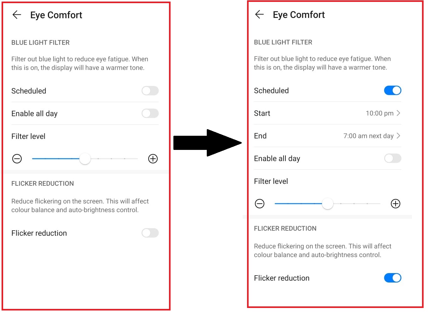This screenshot has width=428, height=313.
Task: Turn off blue Flicker reduction toggle on right
Action: [392, 278]
